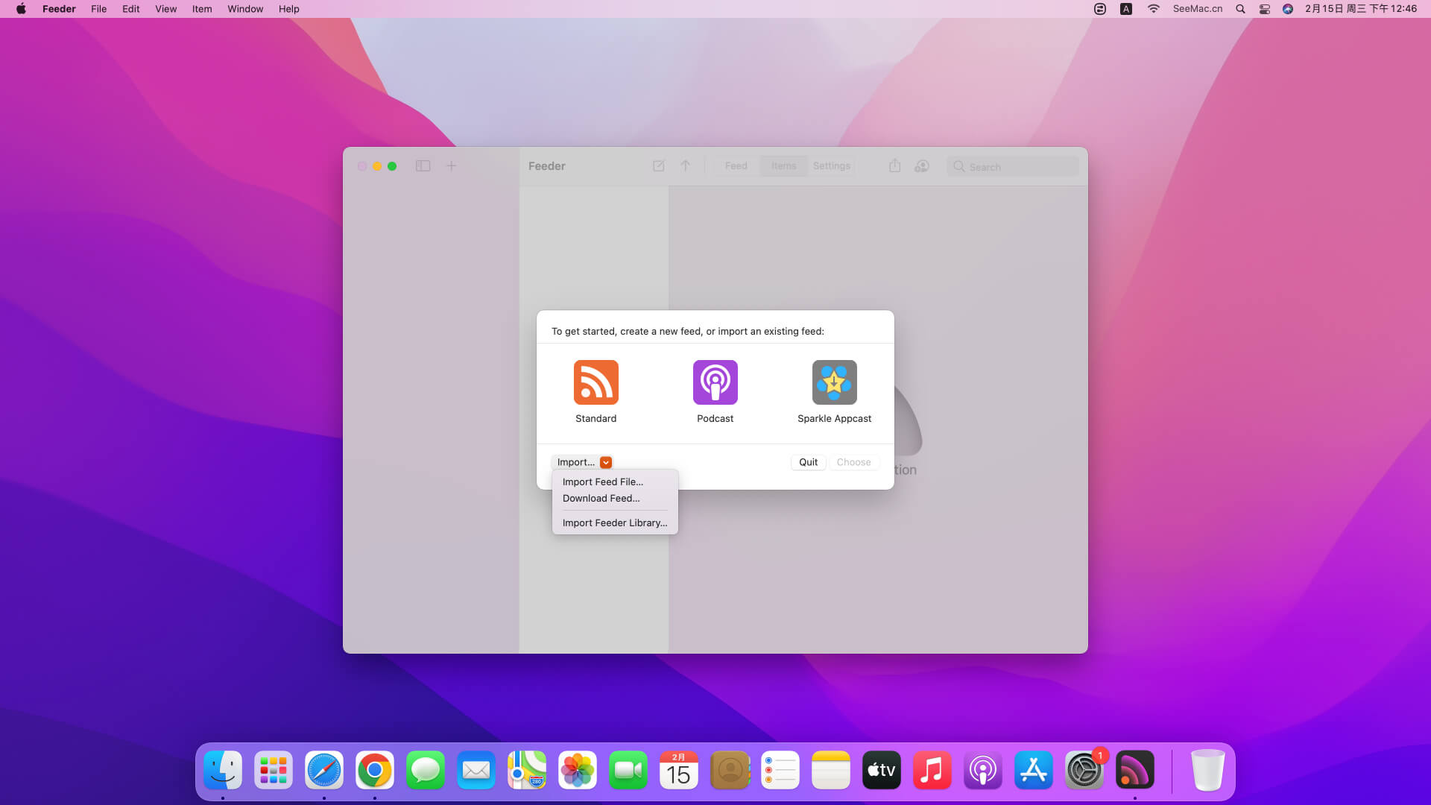Choose Import Feed File... option
Image resolution: width=1431 pixels, height=805 pixels.
(602, 482)
